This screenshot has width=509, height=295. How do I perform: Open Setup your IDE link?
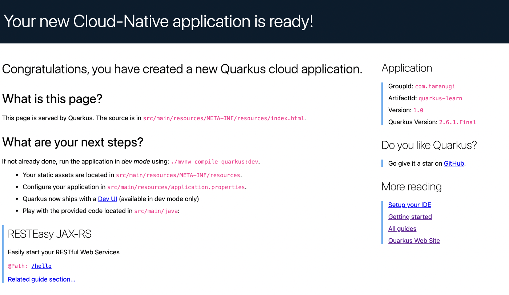[410, 205]
